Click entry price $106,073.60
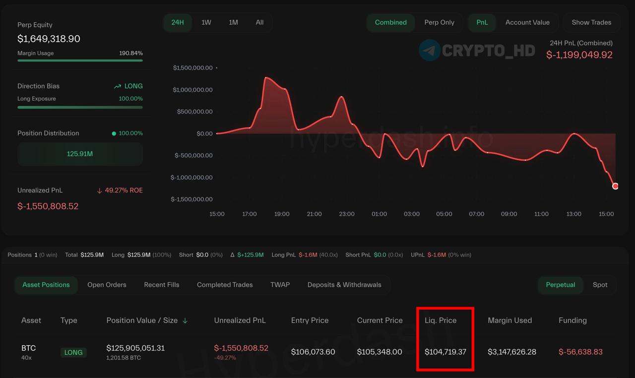Screen dimensions: 635x378 point(313,352)
